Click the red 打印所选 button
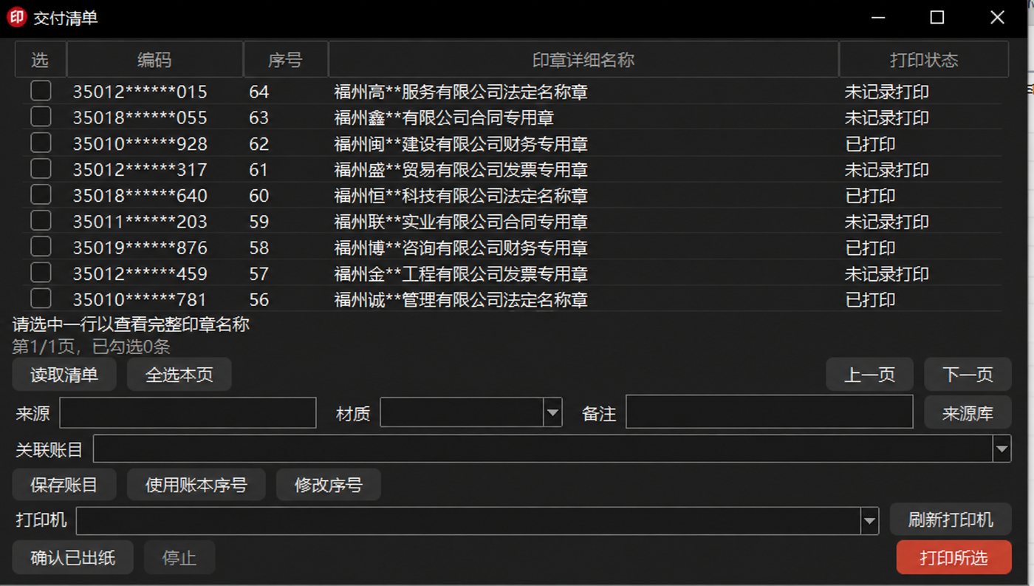The image size is (1034, 586). coord(953,557)
